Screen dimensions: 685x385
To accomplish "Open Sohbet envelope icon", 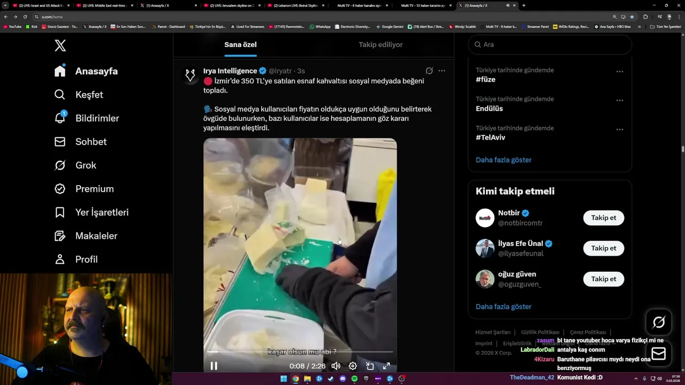I will point(60,142).
